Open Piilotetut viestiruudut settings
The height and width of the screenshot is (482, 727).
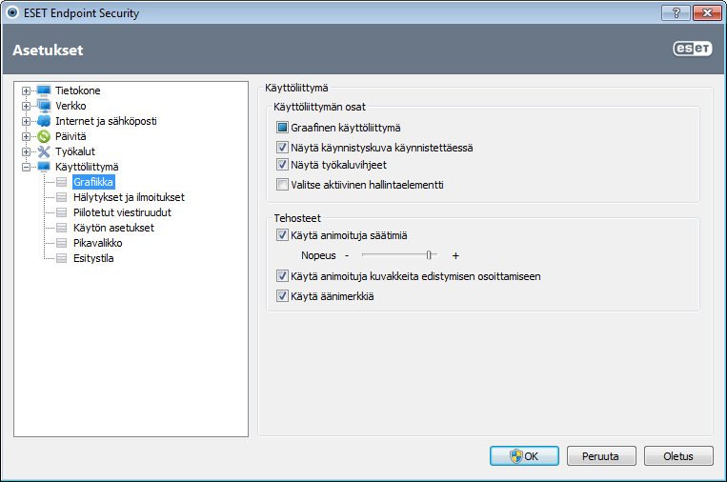(122, 212)
